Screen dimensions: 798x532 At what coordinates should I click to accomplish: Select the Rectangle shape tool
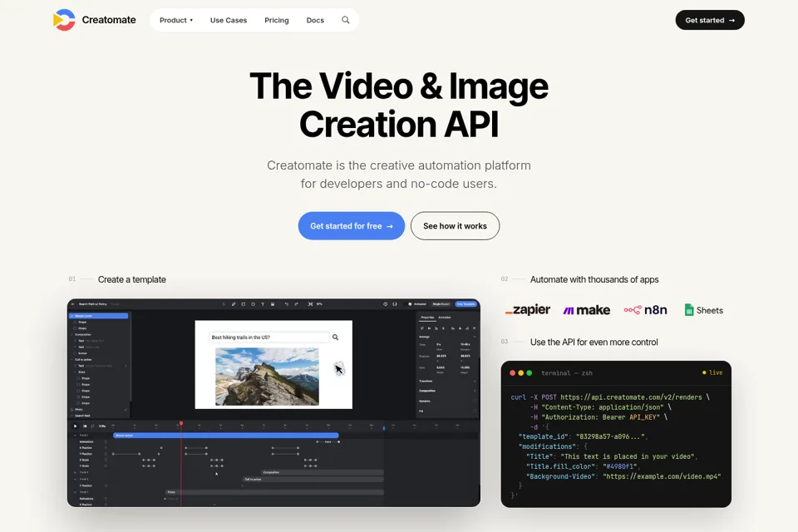click(244, 304)
